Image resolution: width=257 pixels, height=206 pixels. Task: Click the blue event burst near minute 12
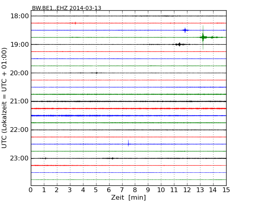tap(185, 30)
